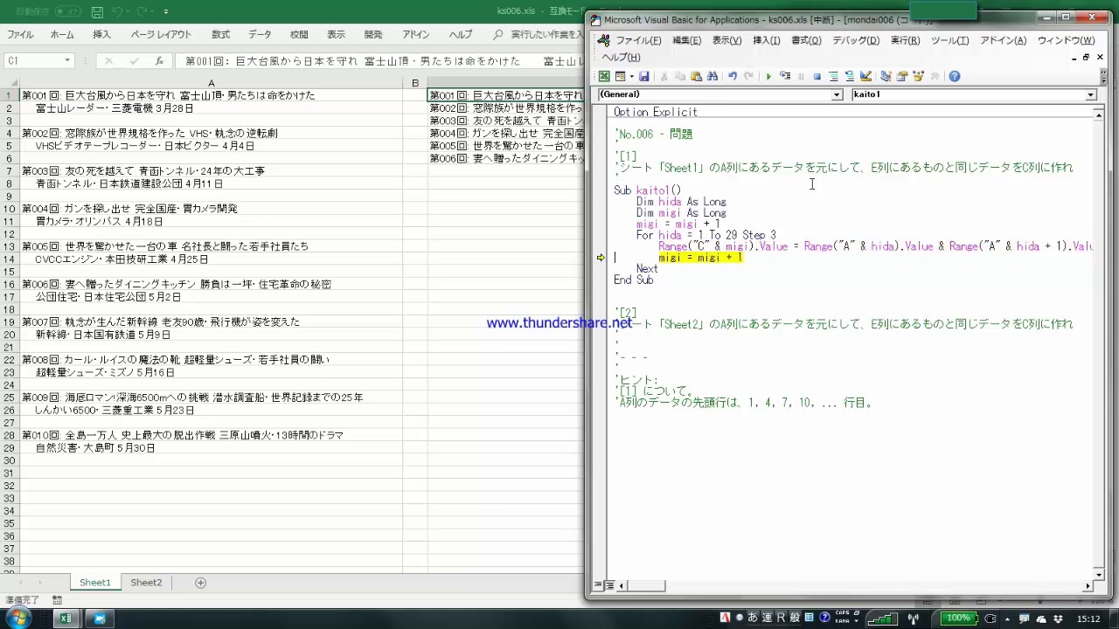
Task: Add a new sheet with the plus button
Action: point(200,583)
